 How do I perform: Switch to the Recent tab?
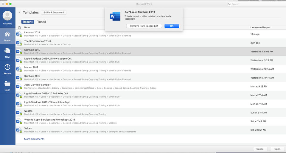pos(28,22)
